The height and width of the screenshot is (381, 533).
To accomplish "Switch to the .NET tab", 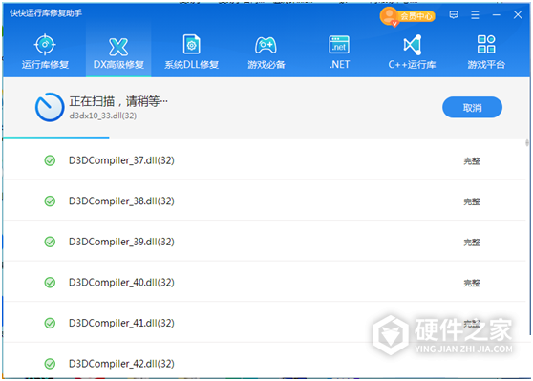I will click(339, 52).
